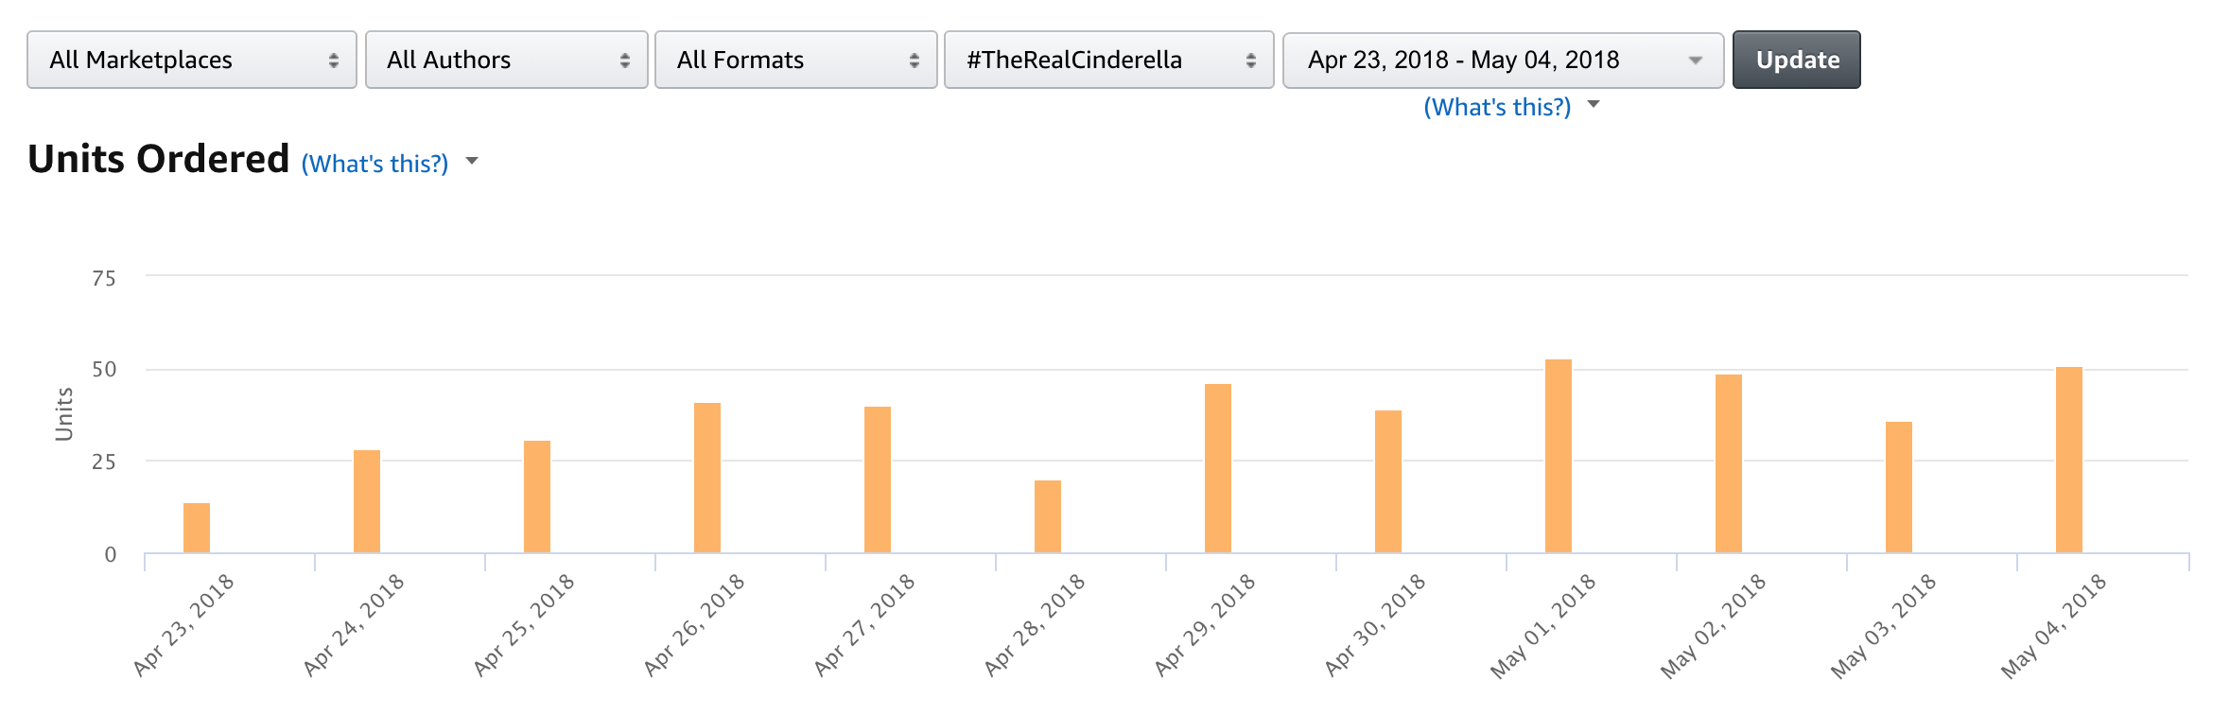Click the Apr 23, 2018 bar

click(197, 528)
